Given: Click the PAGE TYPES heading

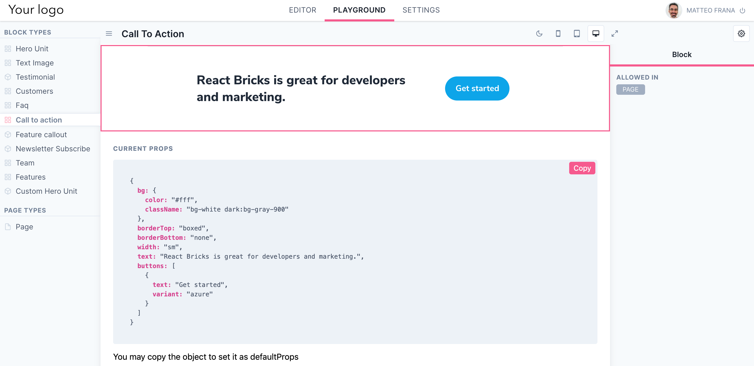Looking at the screenshot, I should pyautogui.click(x=25, y=210).
